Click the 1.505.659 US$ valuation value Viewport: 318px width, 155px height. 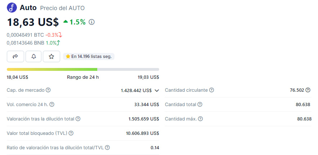point(144,119)
